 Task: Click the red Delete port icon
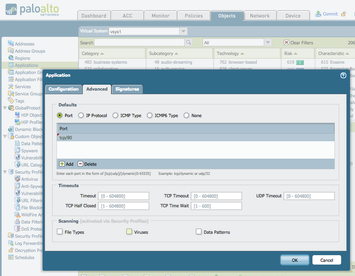click(80, 164)
